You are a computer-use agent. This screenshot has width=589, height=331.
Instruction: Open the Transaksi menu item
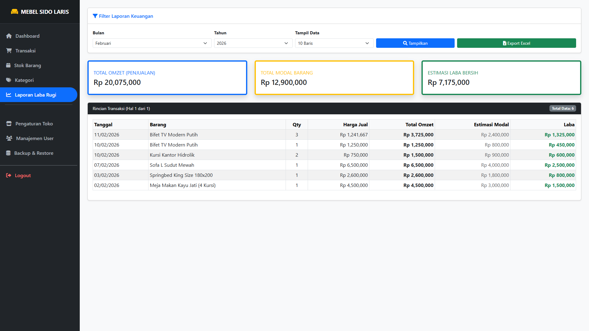pos(25,51)
